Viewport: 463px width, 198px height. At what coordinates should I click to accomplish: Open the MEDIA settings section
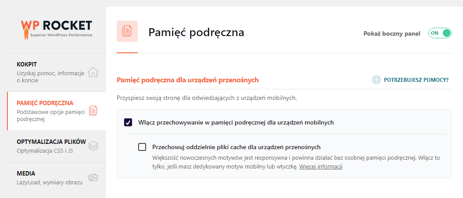pyautogui.click(x=26, y=173)
